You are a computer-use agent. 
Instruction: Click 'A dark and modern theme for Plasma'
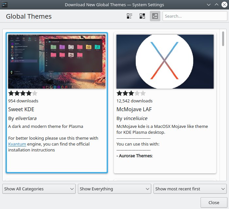(x=45, y=126)
